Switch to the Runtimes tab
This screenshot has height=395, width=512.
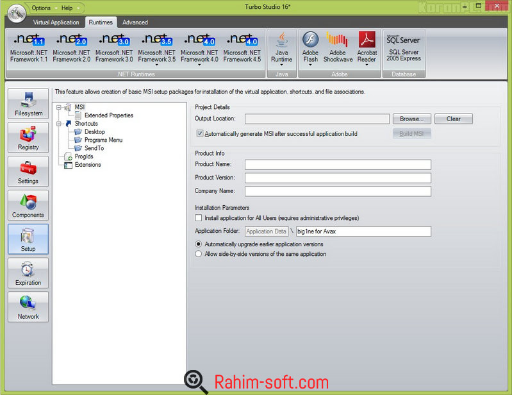pos(101,22)
